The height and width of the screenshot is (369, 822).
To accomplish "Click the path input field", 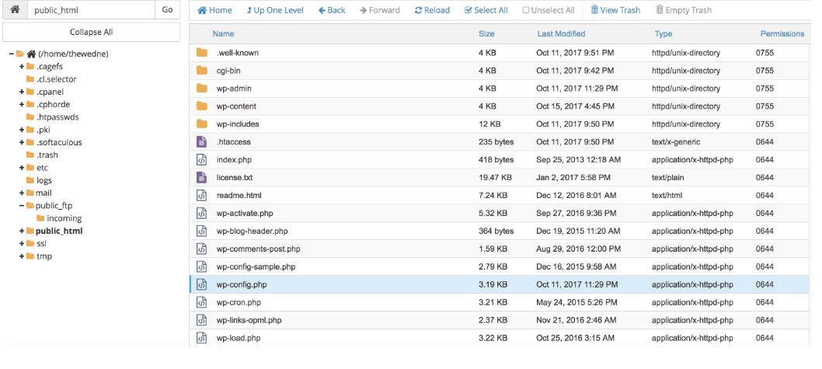I will 91,10.
